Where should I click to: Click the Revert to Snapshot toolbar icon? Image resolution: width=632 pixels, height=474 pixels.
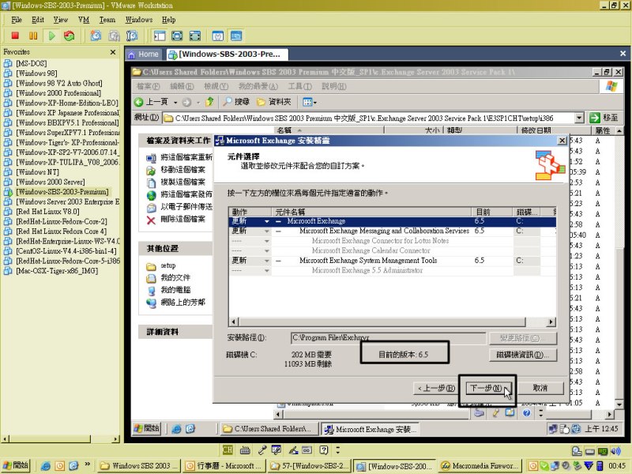click(x=114, y=36)
